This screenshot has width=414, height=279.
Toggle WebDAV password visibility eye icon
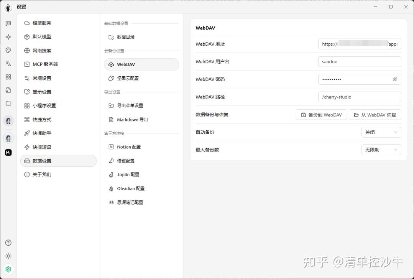pyautogui.click(x=395, y=79)
